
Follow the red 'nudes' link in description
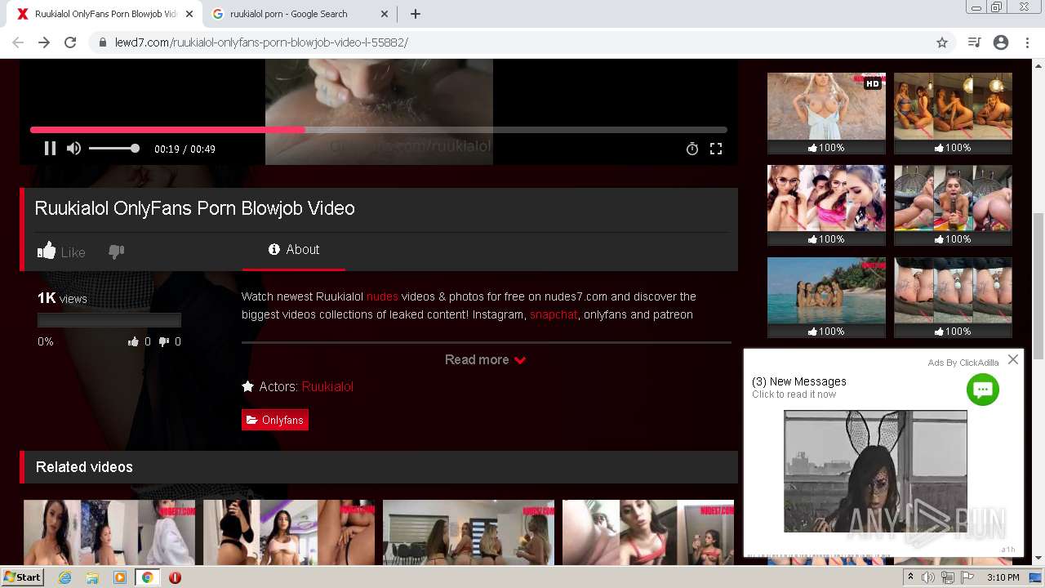pos(382,296)
